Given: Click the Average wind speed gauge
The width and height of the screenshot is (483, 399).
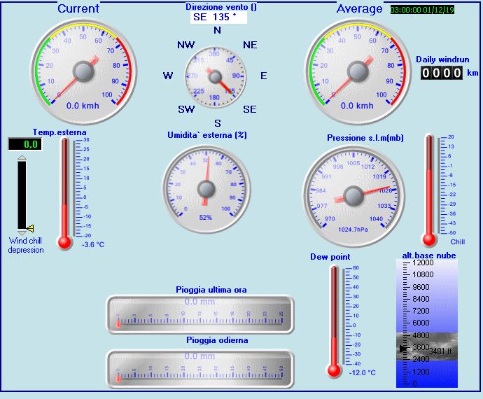Looking at the screenshot, I should click(357, 71).
